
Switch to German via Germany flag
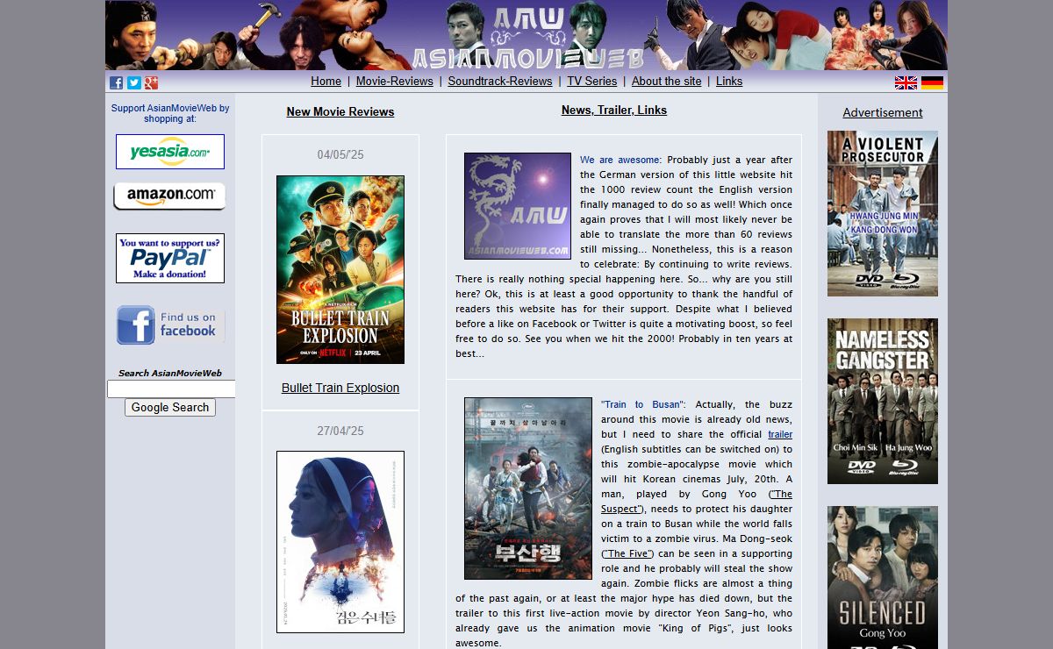[x=932, y=82]
